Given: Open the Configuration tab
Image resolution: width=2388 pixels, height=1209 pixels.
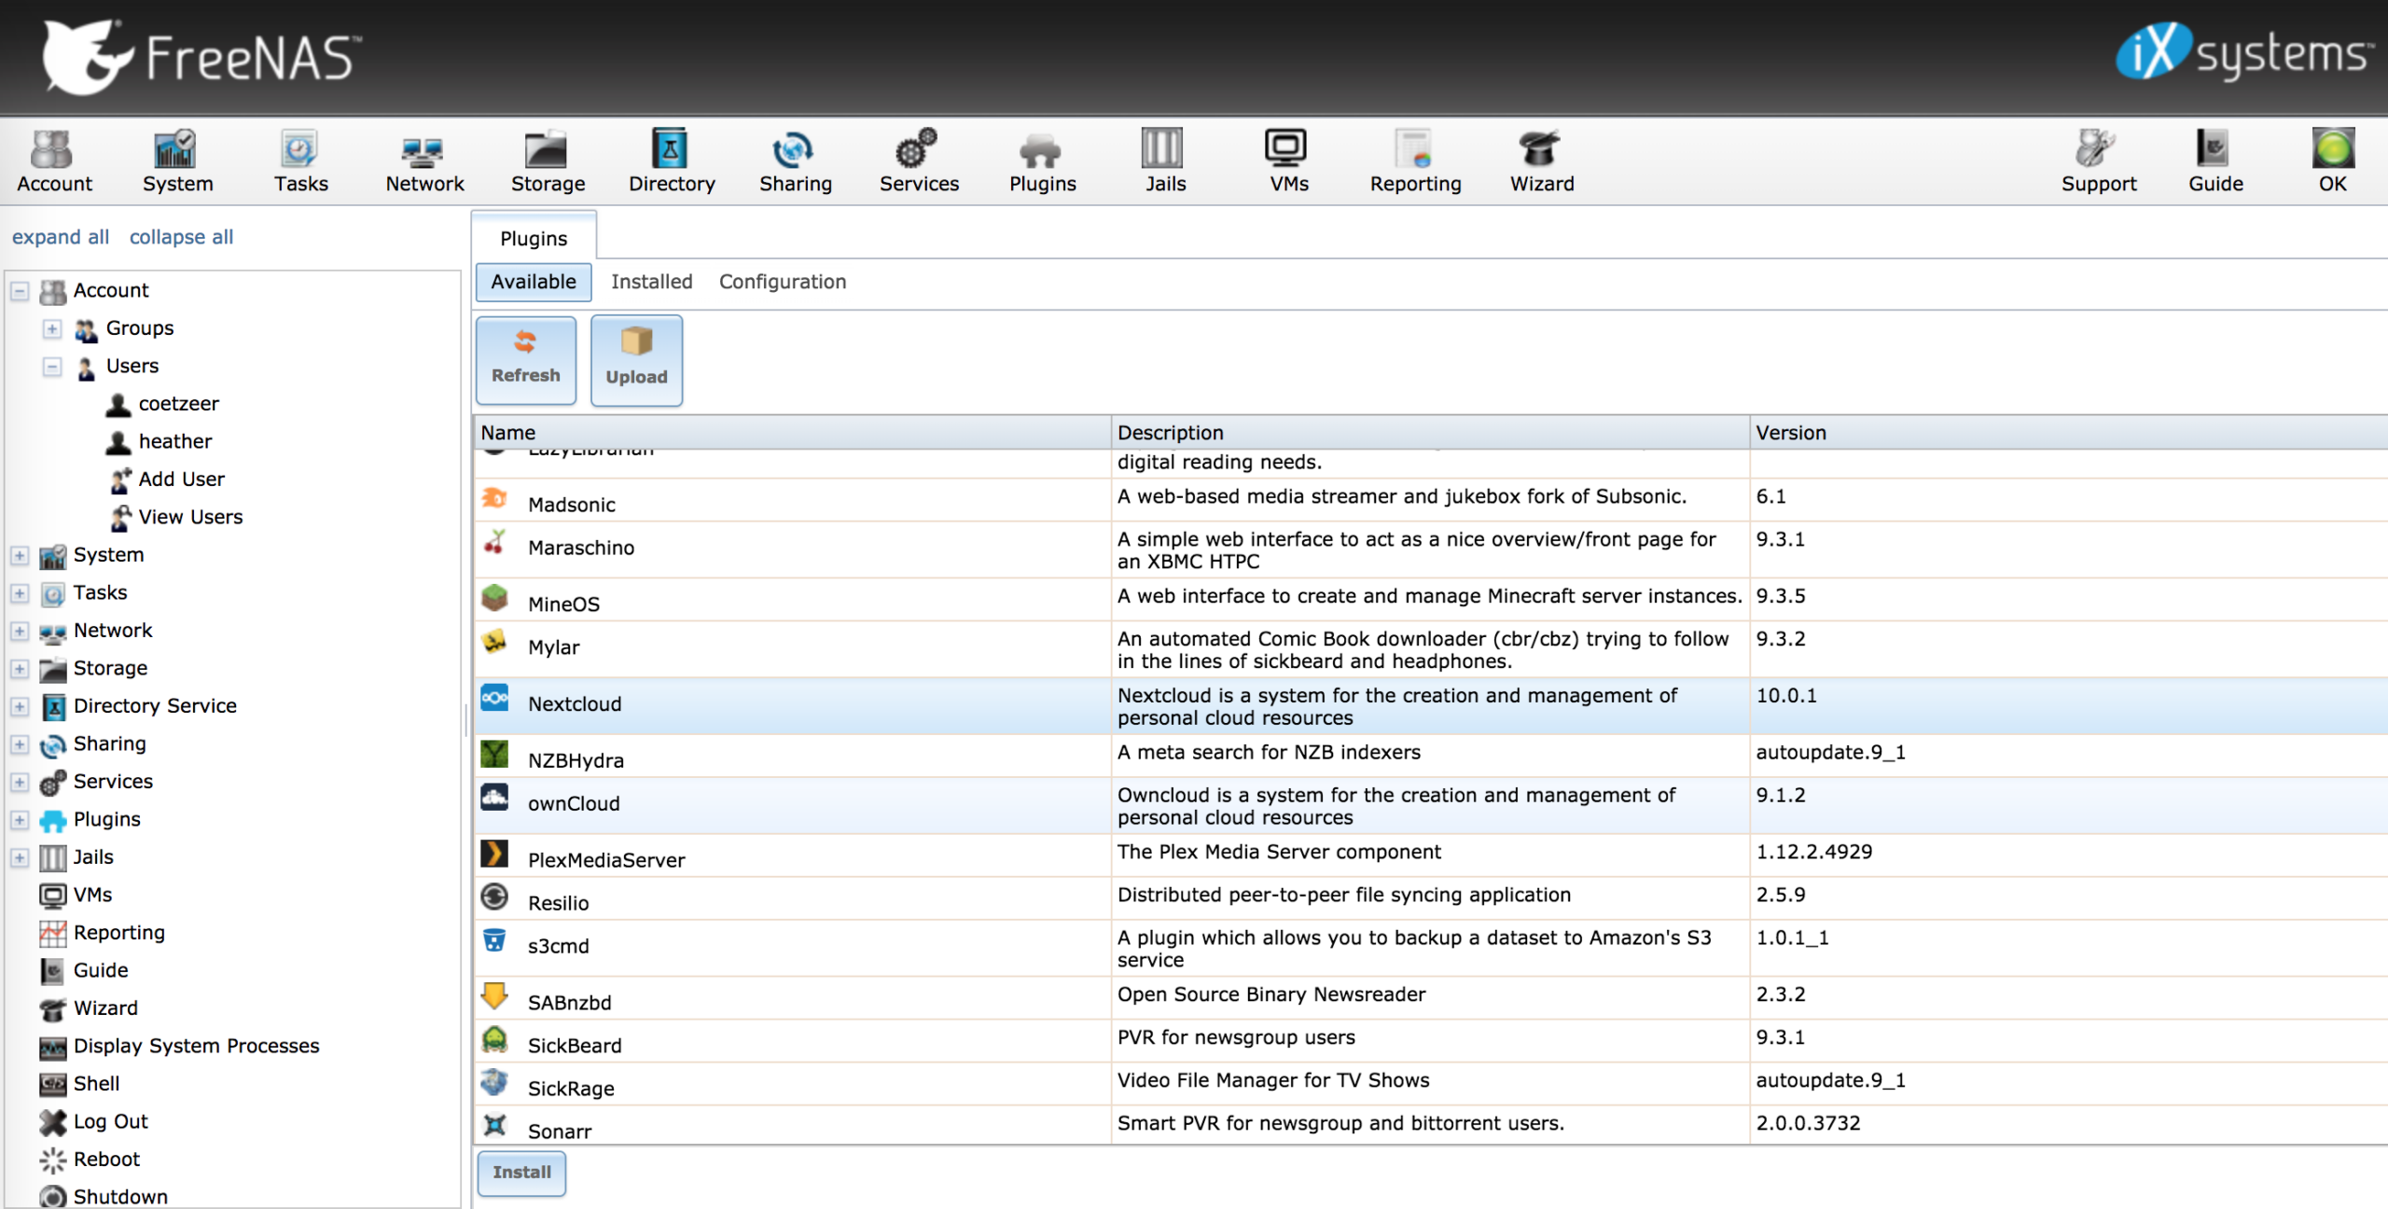Looking at the screenshot, I should [x=782, y=281].
